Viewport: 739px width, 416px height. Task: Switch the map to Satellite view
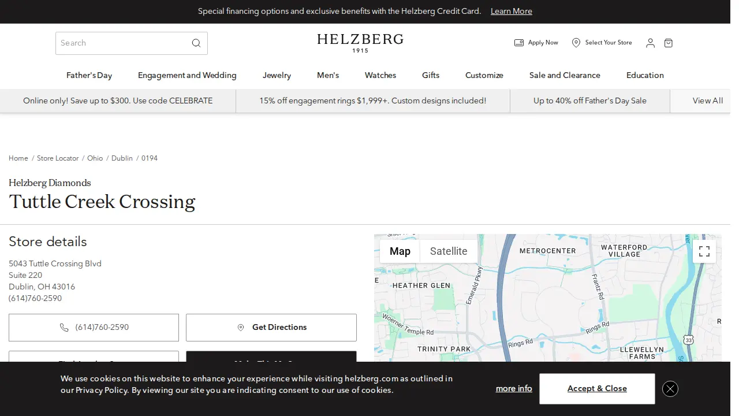(x=449, y=251)
